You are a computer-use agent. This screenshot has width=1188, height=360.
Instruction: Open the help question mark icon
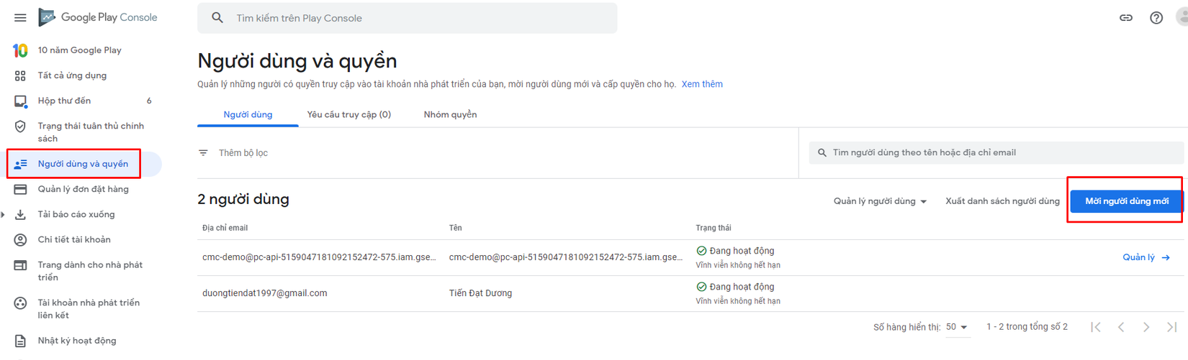tap(1156, 18)
